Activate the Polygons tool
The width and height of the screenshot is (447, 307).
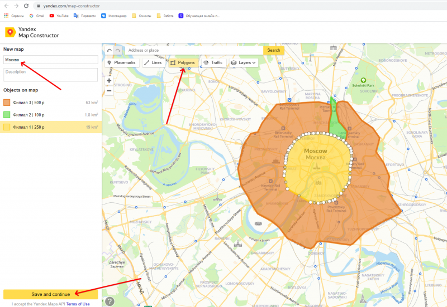pyautogui.click(x=183, y=63)
